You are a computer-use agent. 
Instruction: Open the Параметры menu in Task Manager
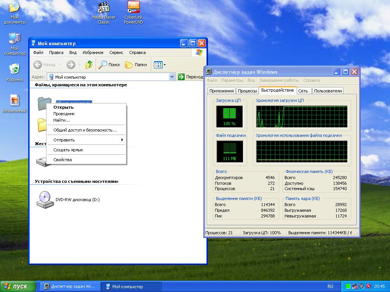232,81
